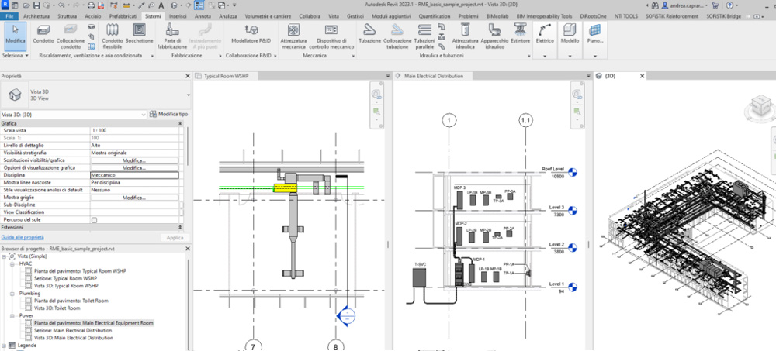Activate the Typical Room WSHP view tab
This screenshot has height=351, width=776.
226,76
